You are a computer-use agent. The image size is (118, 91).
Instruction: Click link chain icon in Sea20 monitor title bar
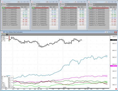[x=22, y=2]
